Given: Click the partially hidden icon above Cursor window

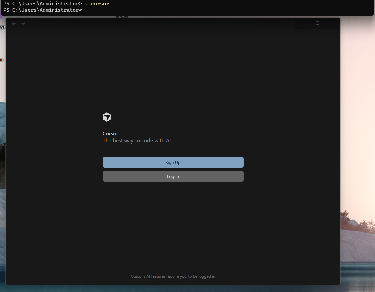Looking at the screenshot, I should point(122,16).
